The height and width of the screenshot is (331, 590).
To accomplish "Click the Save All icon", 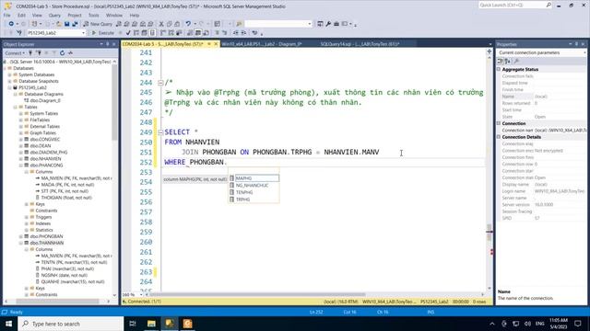I will (x=75, y=24).
